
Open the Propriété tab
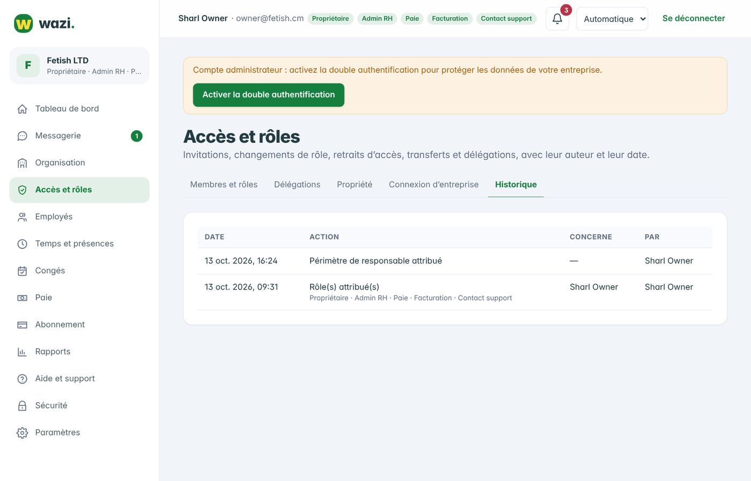coord(355,184)
